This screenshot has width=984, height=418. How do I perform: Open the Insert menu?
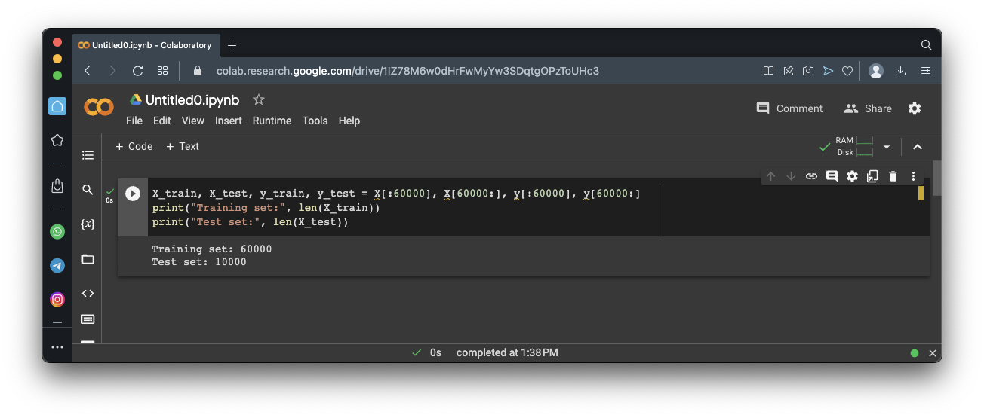(x=228, y=121)
